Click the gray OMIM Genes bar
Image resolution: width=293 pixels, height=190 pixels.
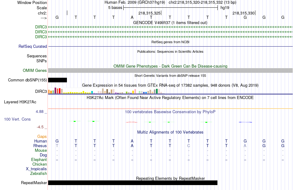171,70
